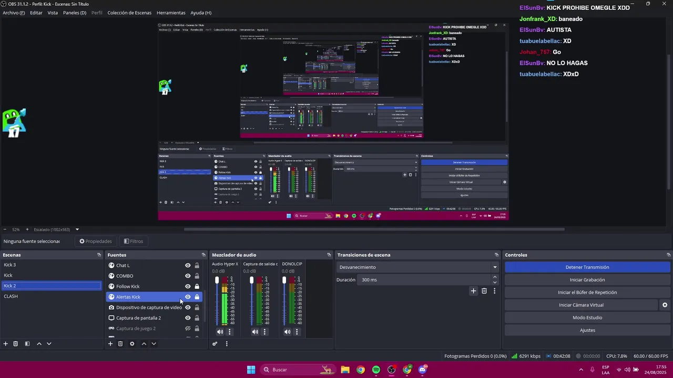Mute Audio Hyper X speaker icon
This screenshot has width=673, height=378.
pyautogui.click(x=220, y=332)
